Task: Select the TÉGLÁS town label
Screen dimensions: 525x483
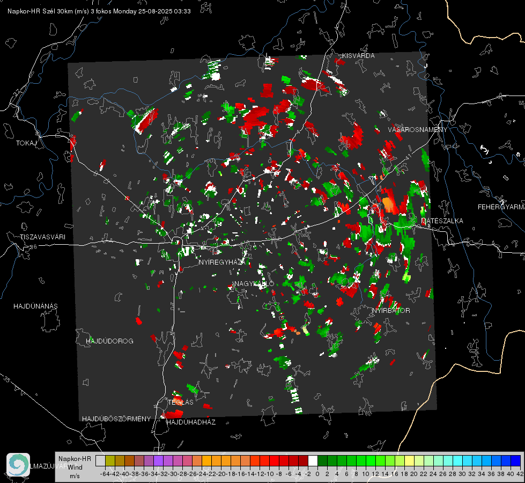Action: 181,402
